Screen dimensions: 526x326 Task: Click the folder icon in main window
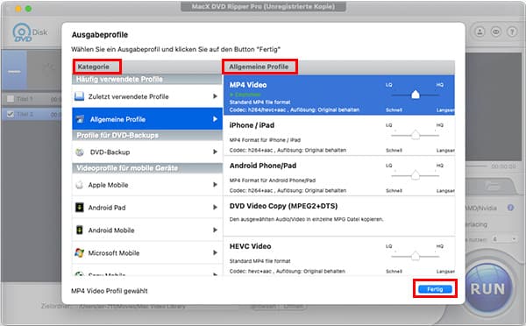tap(492, 185)
